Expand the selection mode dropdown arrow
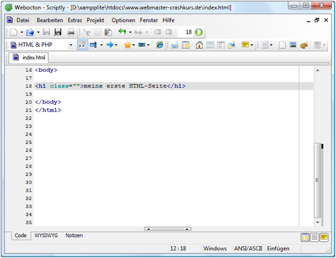The height and width of the screenshot is (258, 336). pos(101,45)
